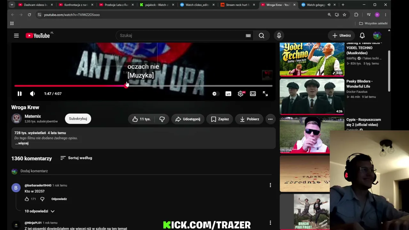Subscribe to Matemix with Subskrybuj

pos(78,119)
